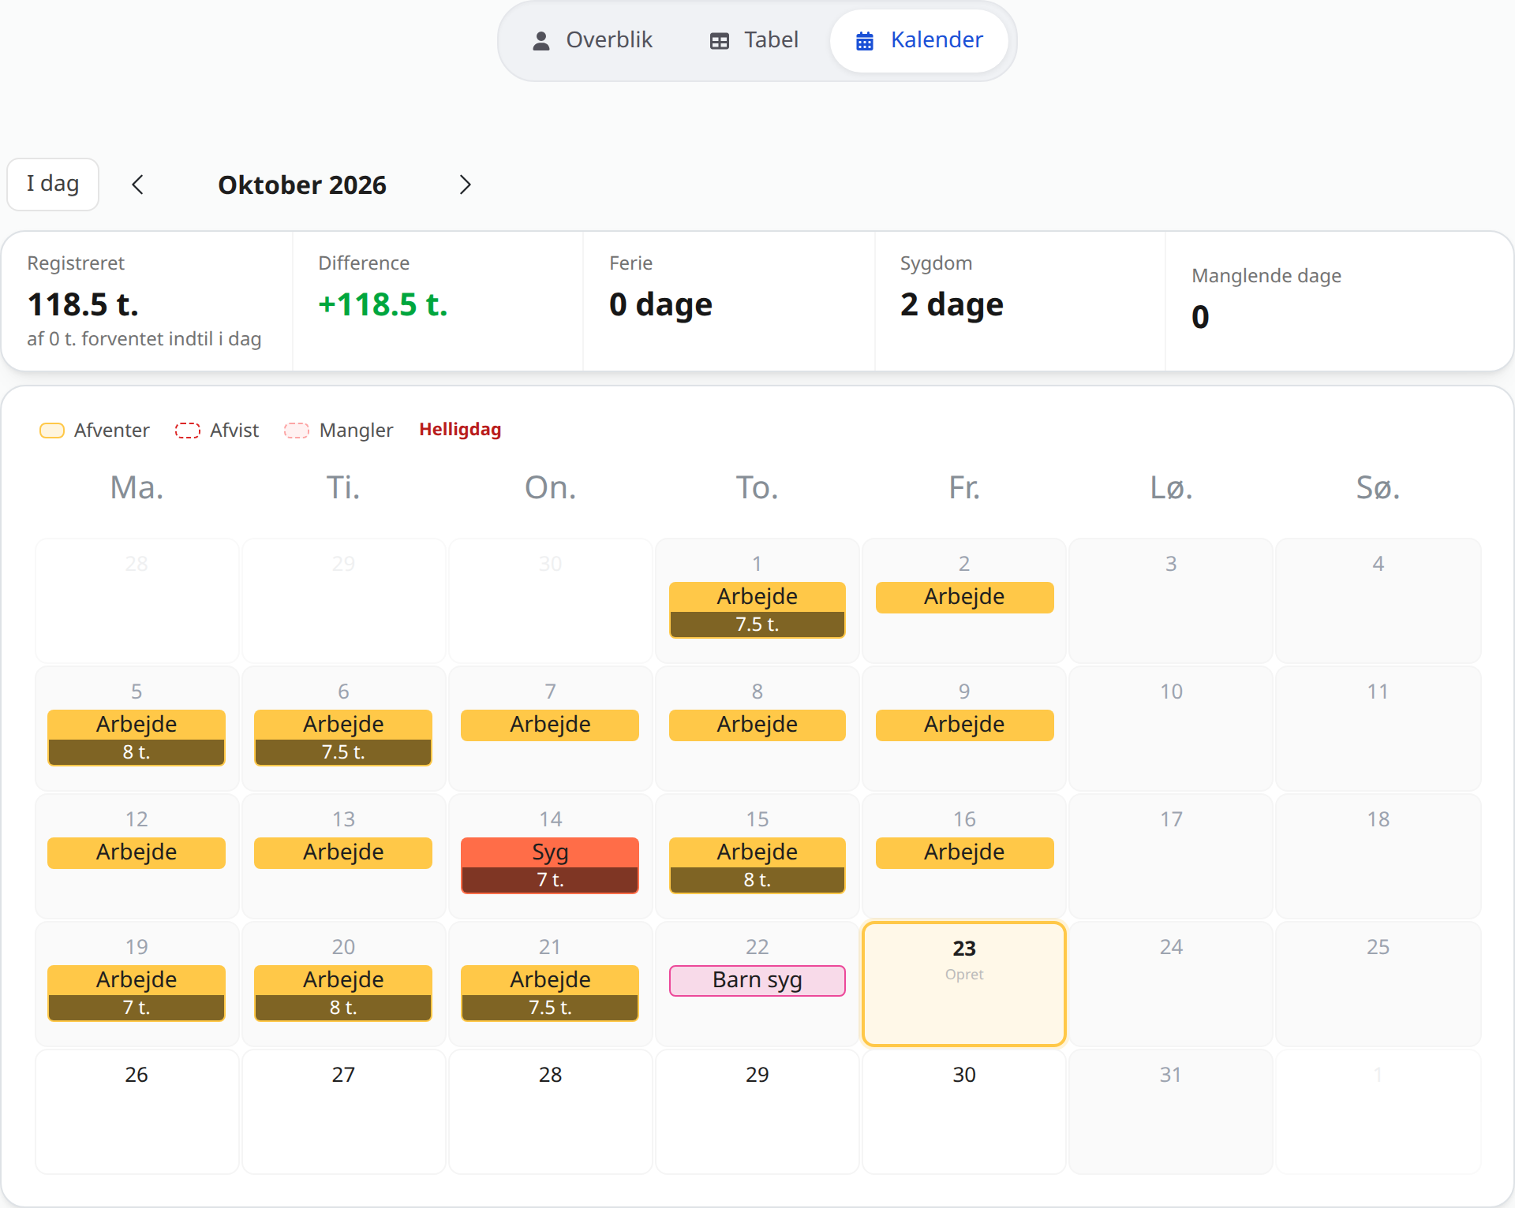This screenshot has width=1515, height=1208.
Task: Select Saturday October 24 cell
Action: point(1171,984)
